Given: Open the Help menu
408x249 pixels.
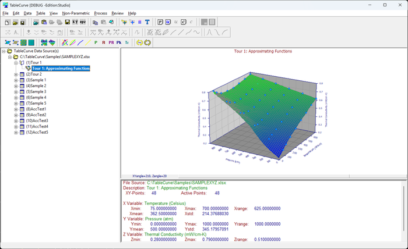Looking at the screenshot, I should pyautogui.click(x=132, y=13).
